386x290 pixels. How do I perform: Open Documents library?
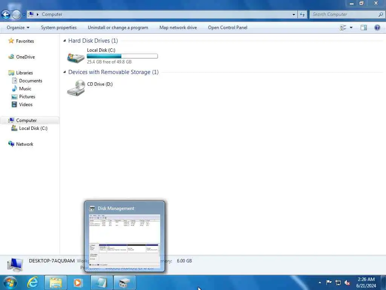31,81
